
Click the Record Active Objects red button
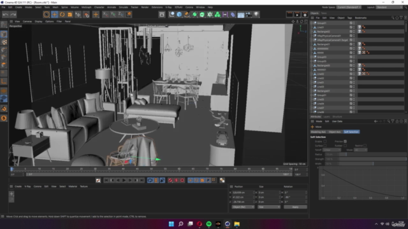click(x=170, y=180)
